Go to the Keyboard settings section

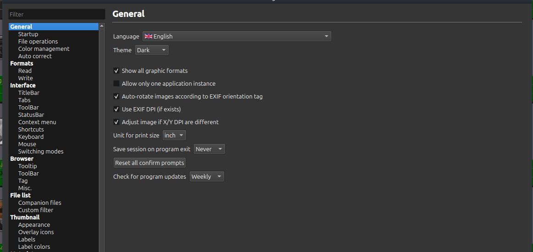(31, 137)
